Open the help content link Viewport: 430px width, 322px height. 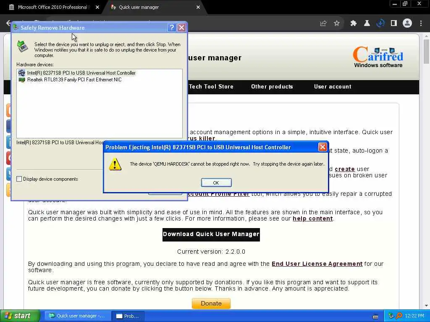tap(312, 218)
